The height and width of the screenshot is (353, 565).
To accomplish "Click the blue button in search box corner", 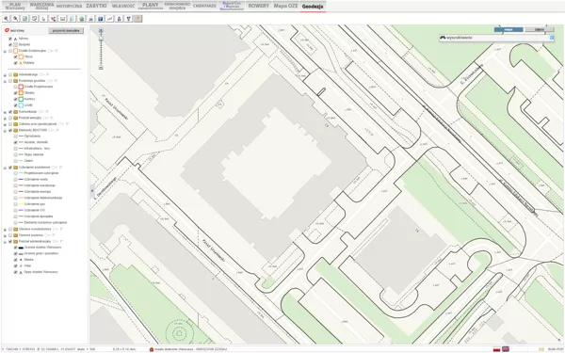I will (552, 38).
